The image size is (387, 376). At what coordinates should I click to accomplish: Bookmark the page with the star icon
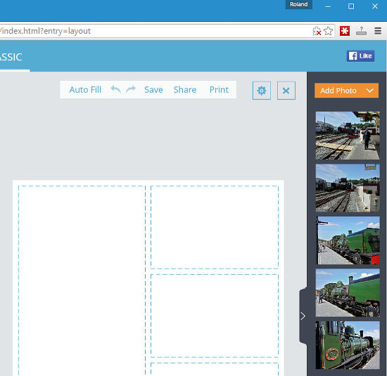[x=329, y=31]
